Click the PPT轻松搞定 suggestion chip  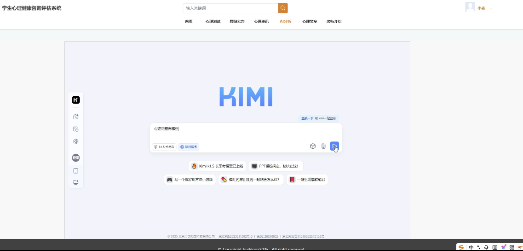coord(276,166)
